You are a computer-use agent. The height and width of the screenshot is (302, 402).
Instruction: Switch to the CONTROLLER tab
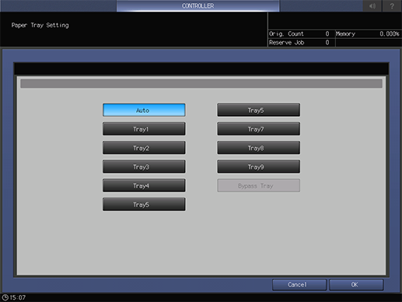(198, 5)
